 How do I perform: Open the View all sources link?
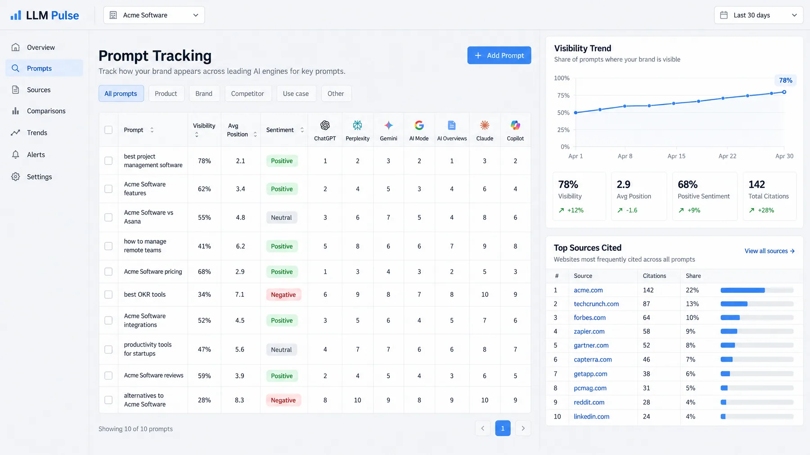[769, 251]
